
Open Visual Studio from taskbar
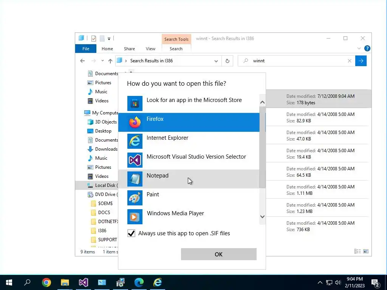pos(84,282)
